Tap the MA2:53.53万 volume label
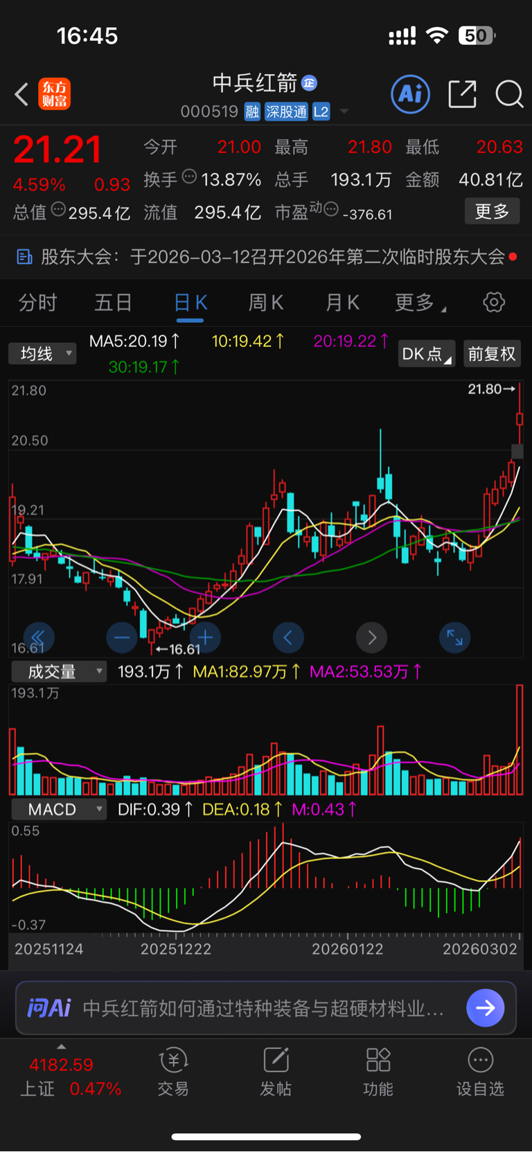 [x=366, y=671]
